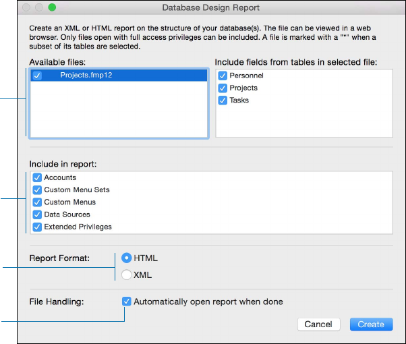This screenshot has height=344, width=406.
Task: Disable automatically open report when done
Action: pos(127,302)
